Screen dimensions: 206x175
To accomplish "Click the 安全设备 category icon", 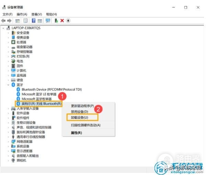I will [x=13, y=33].
